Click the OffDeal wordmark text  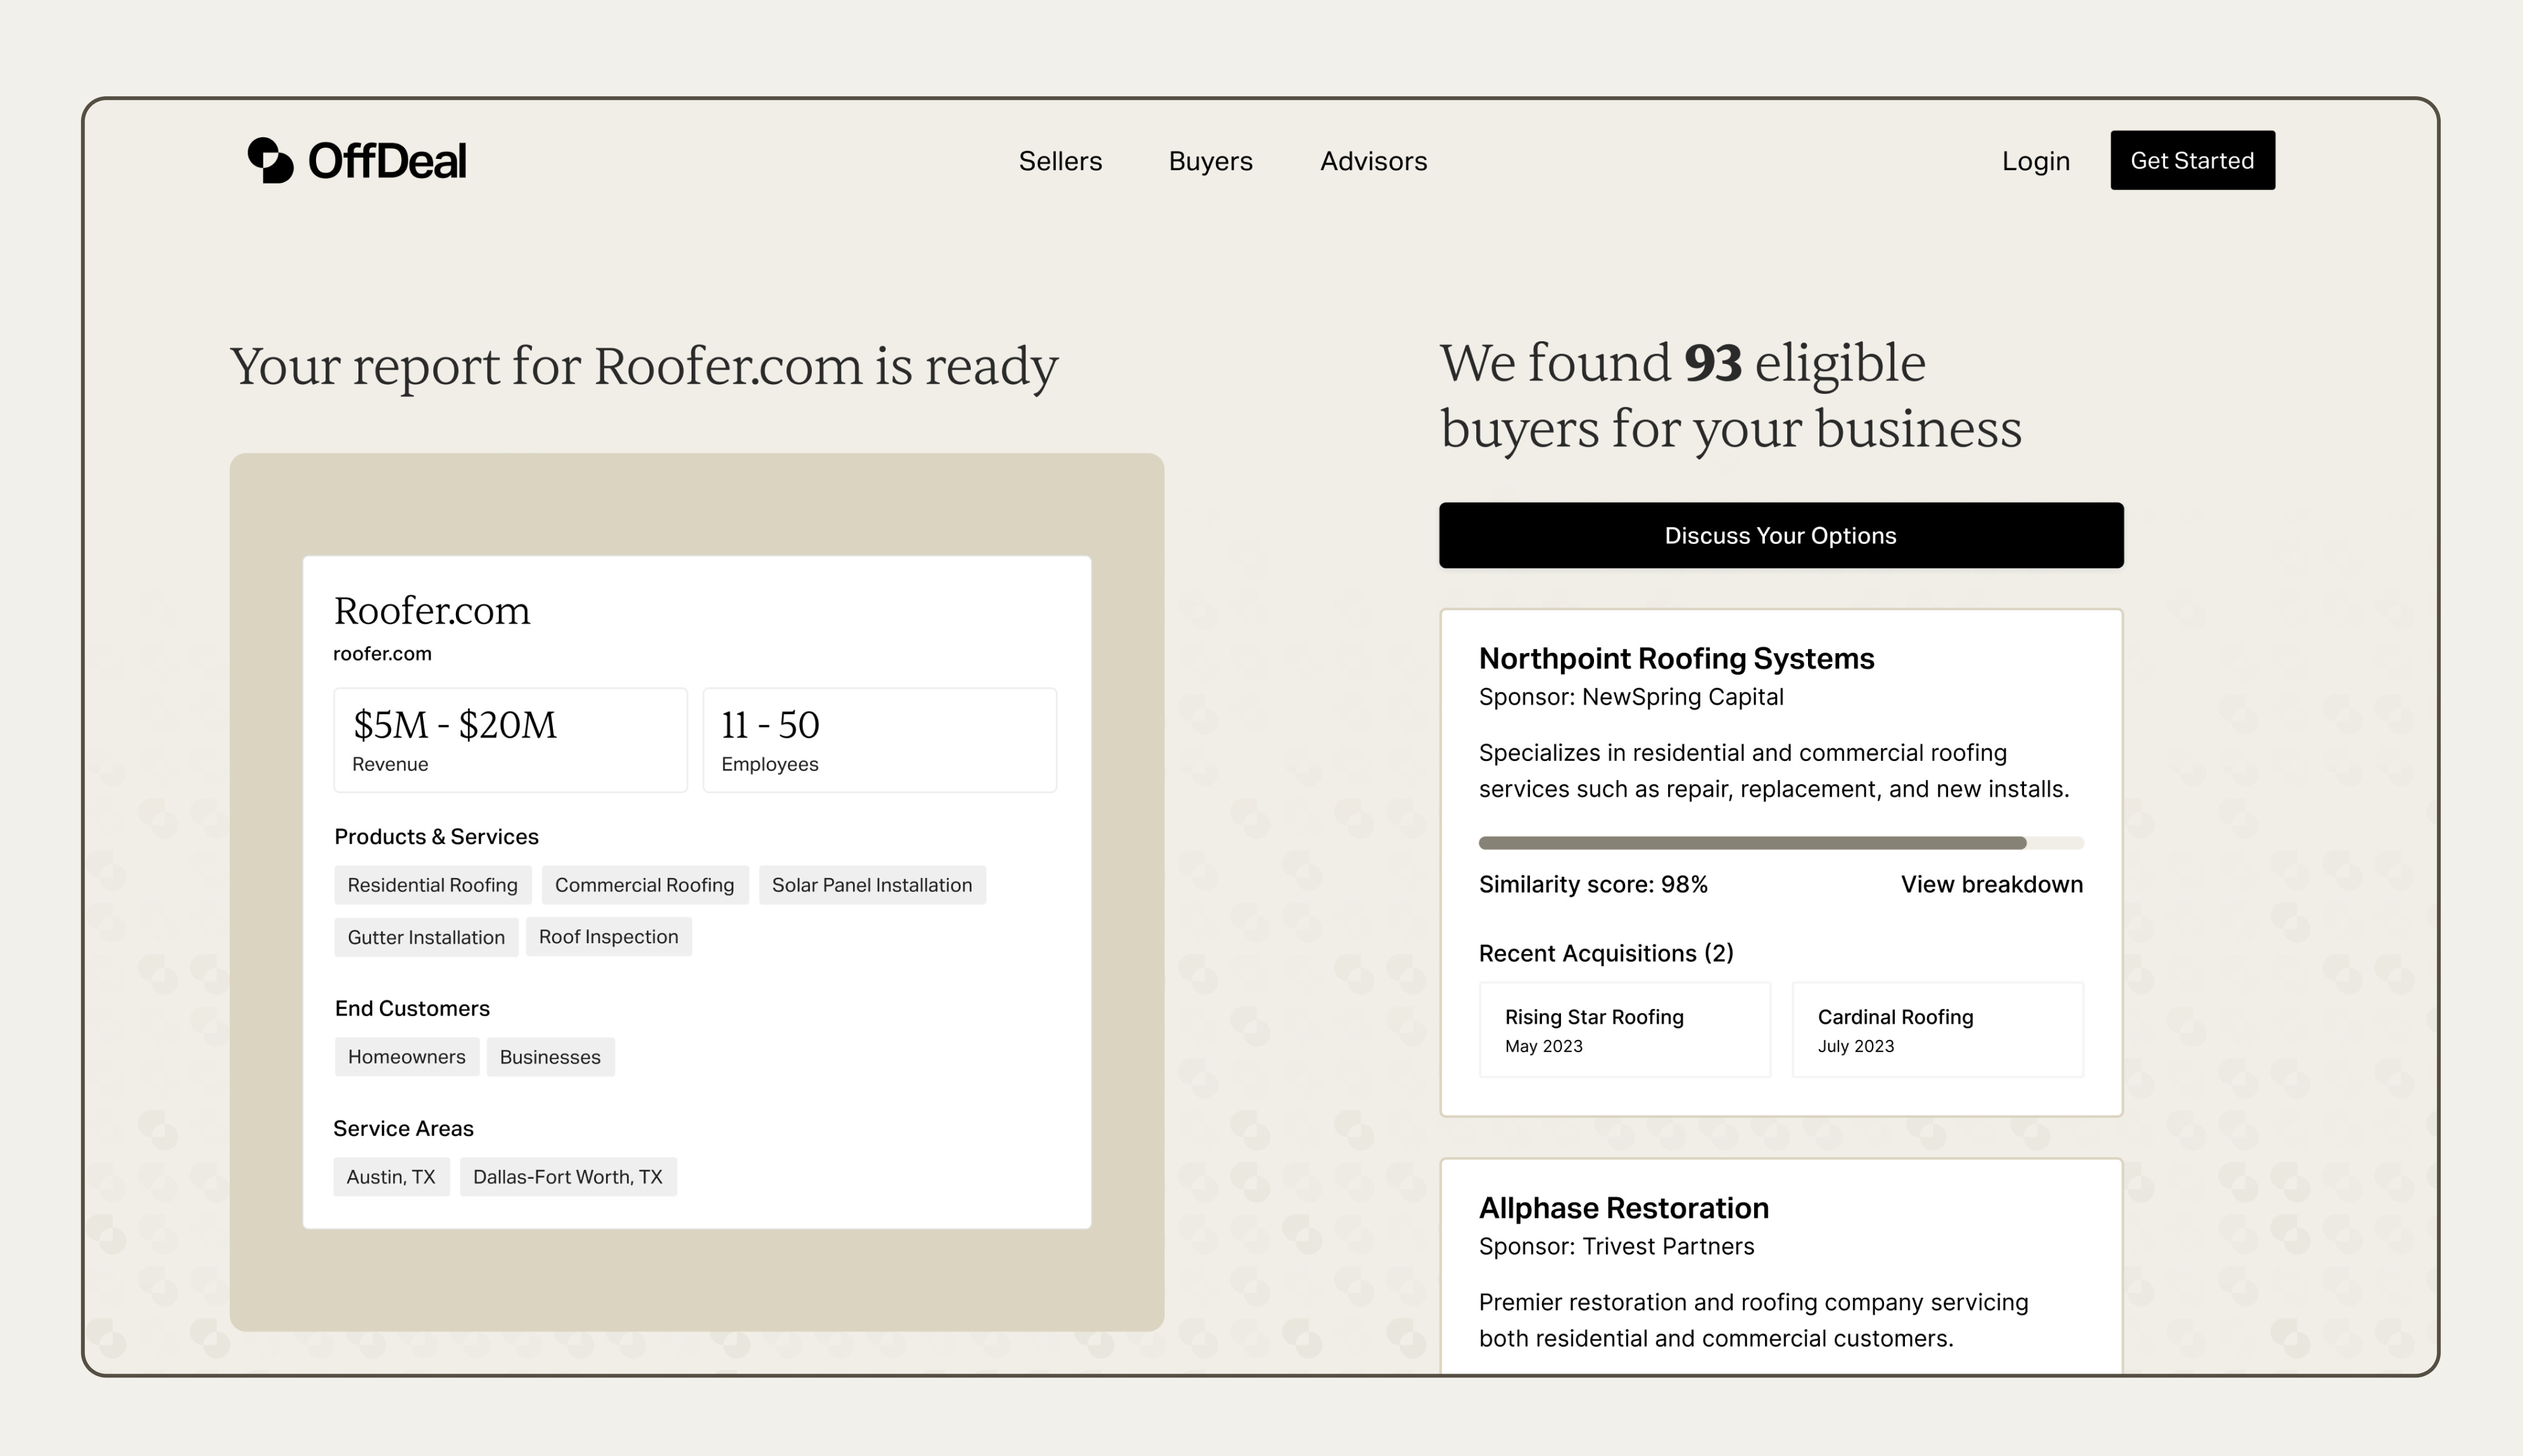(x=387, y=161)
